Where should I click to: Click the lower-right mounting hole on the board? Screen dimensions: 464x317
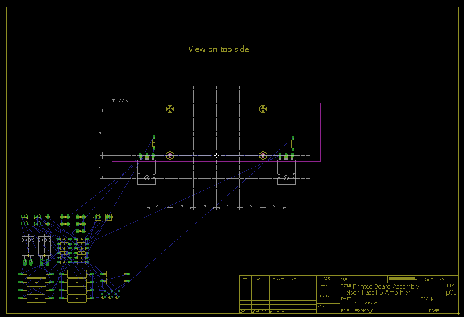(263, 155)
